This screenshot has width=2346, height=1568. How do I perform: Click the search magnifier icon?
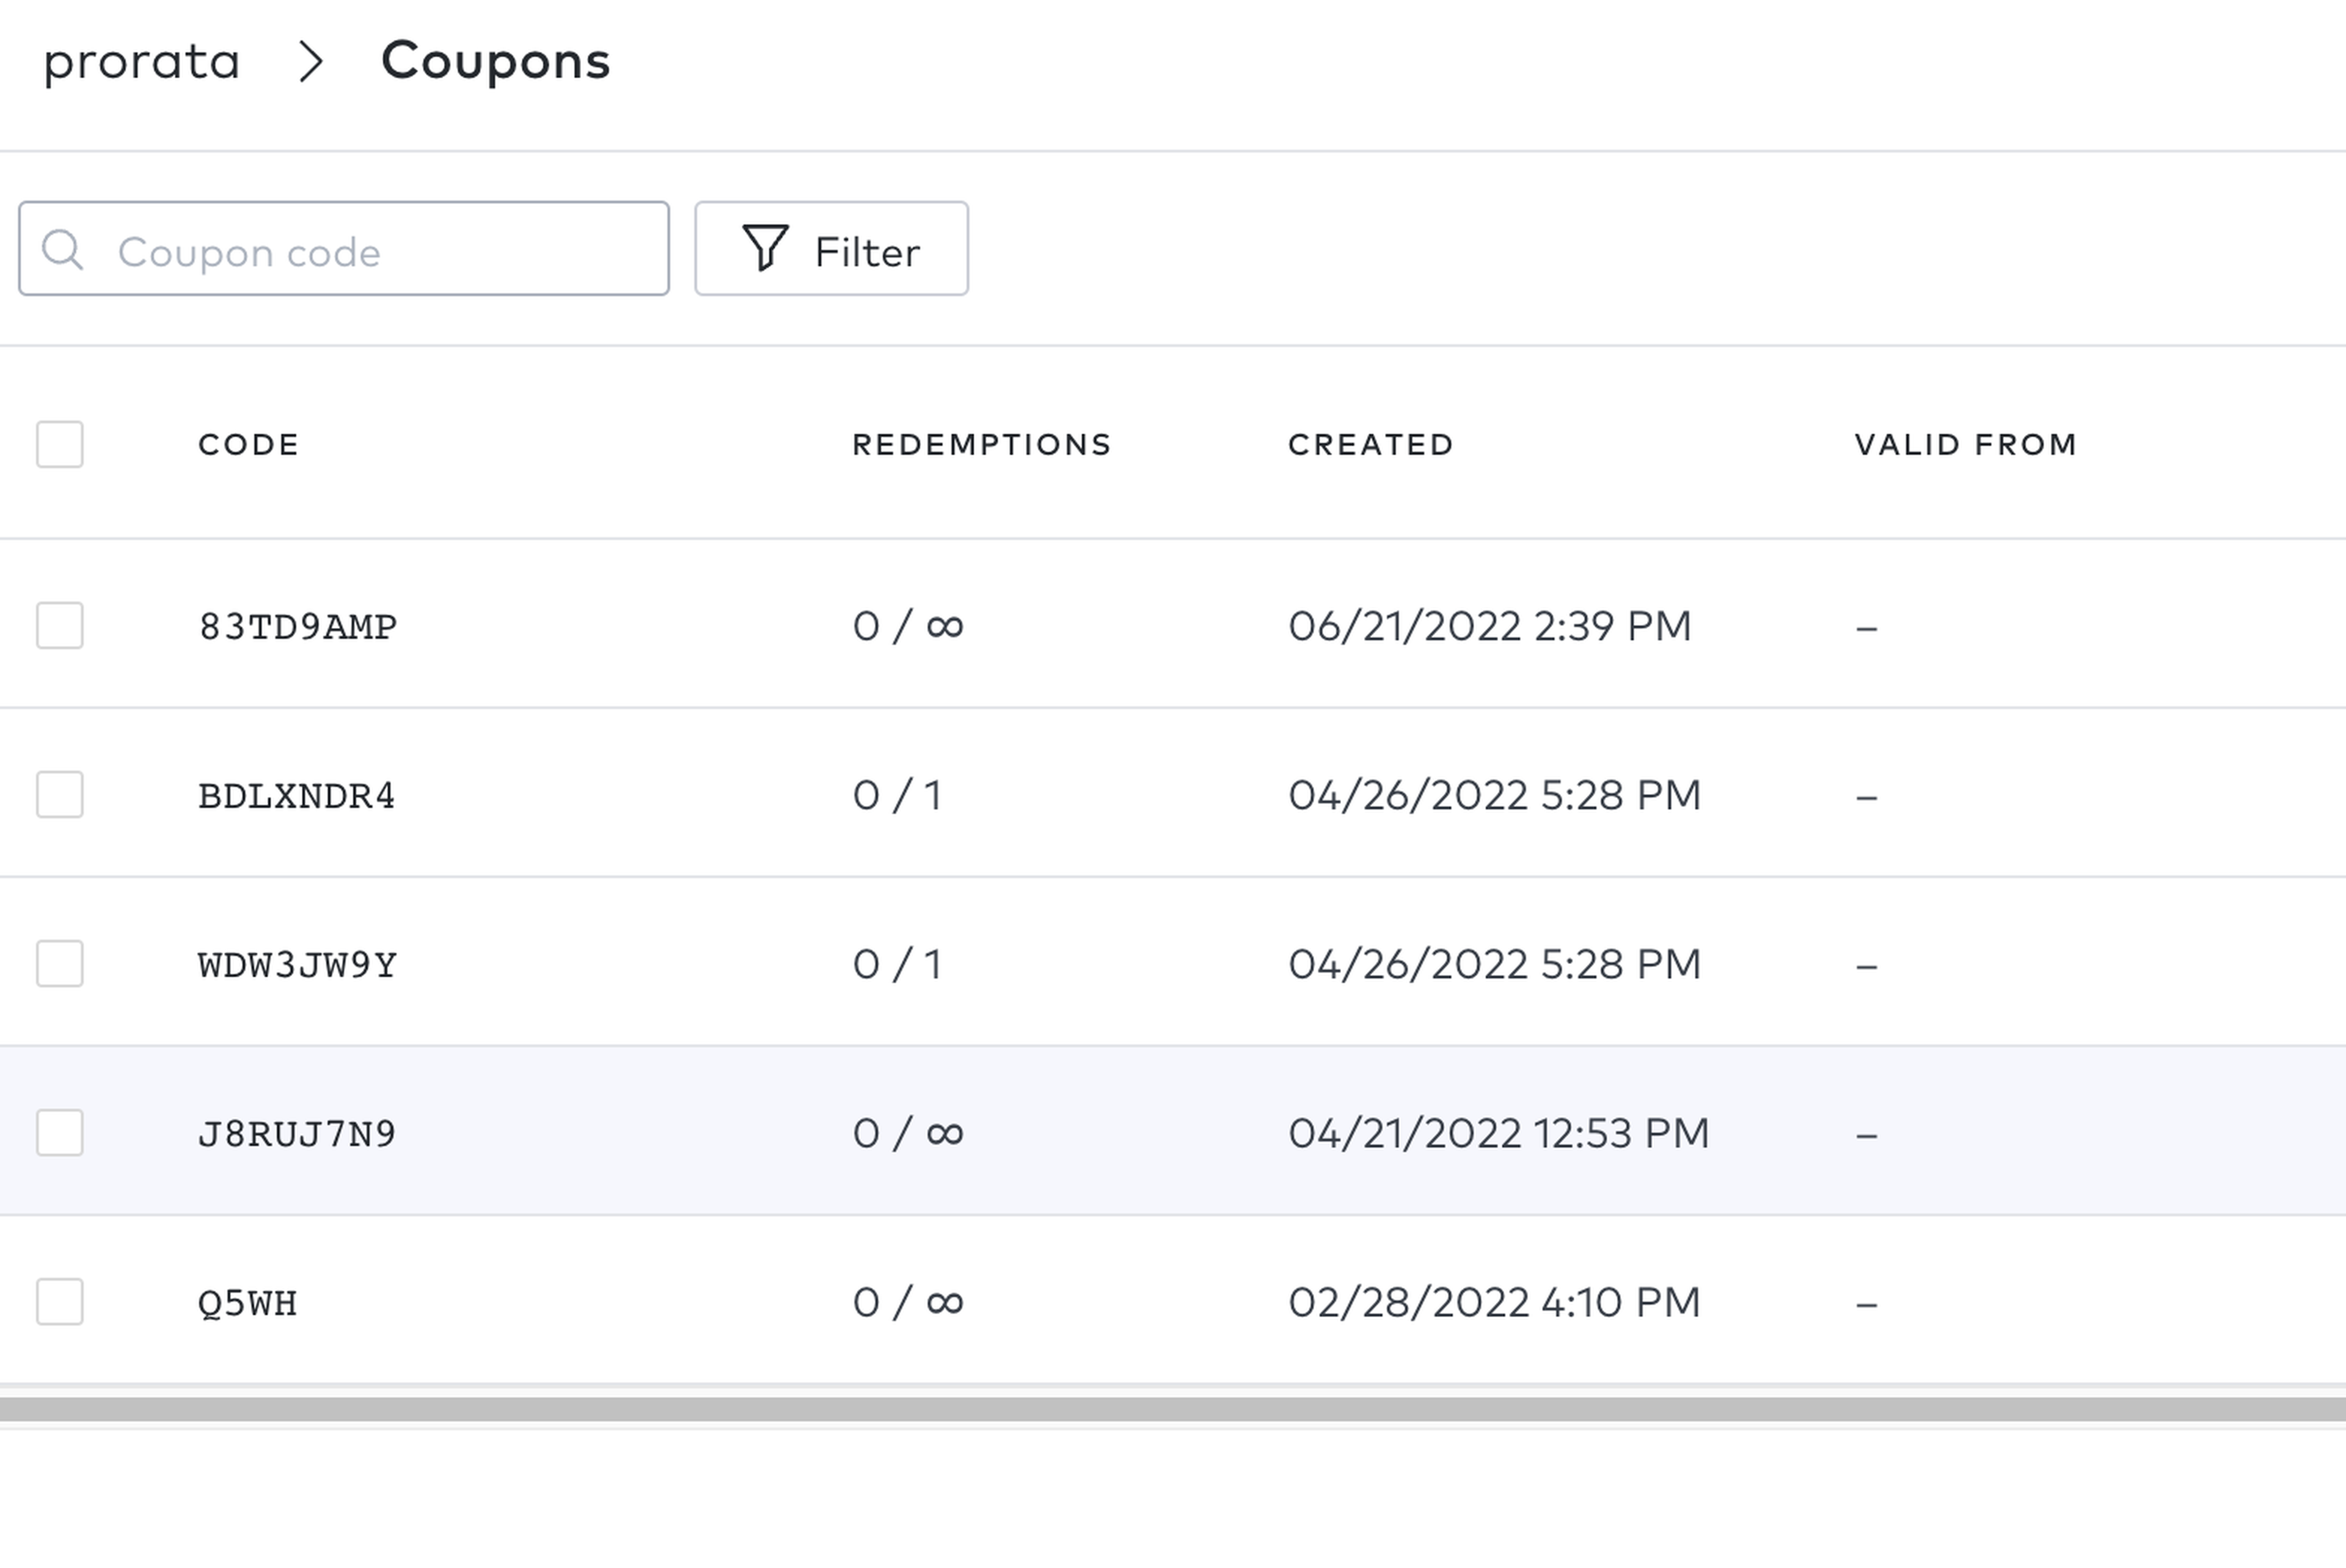pos(62,249)
